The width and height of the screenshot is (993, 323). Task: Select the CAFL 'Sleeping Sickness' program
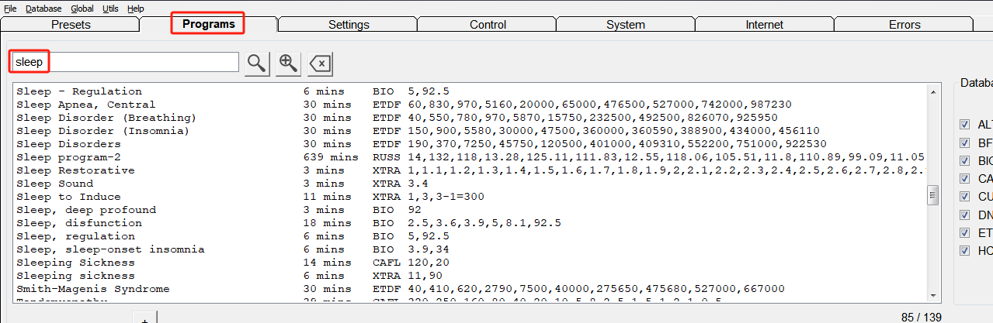click(x=470, y=263)
